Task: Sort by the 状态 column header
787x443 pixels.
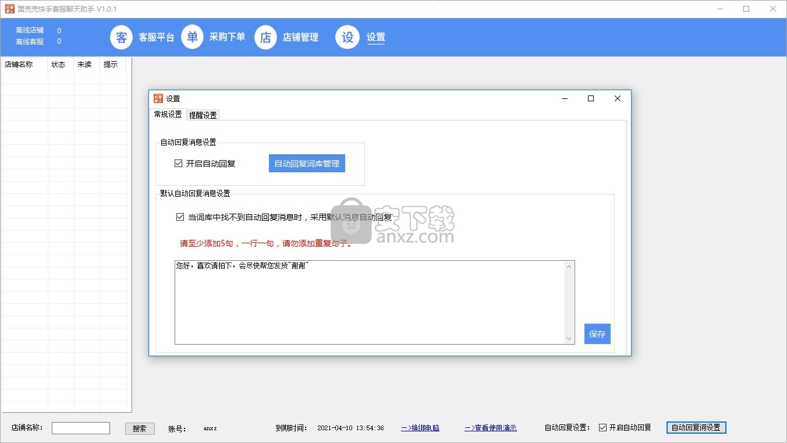Action: click(61, 65)
